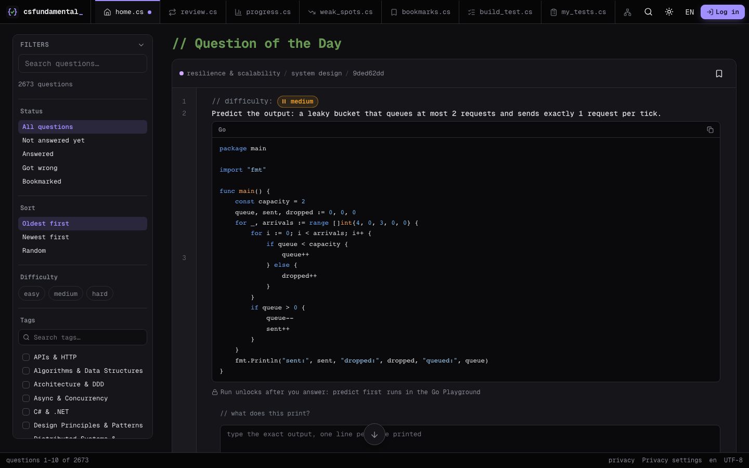Open the EN language selector
Viewport: 749px width, 468px height.
click(x=689, y=12)
